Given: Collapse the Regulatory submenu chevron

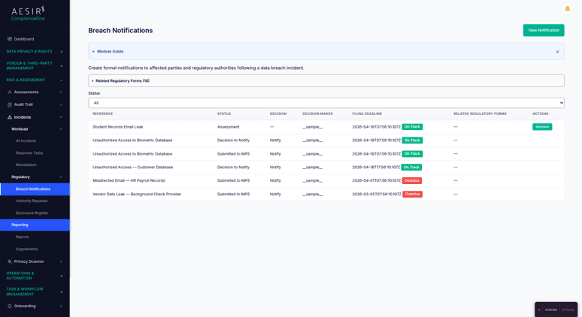Looking at the screenshot, I should pos(61,177).
